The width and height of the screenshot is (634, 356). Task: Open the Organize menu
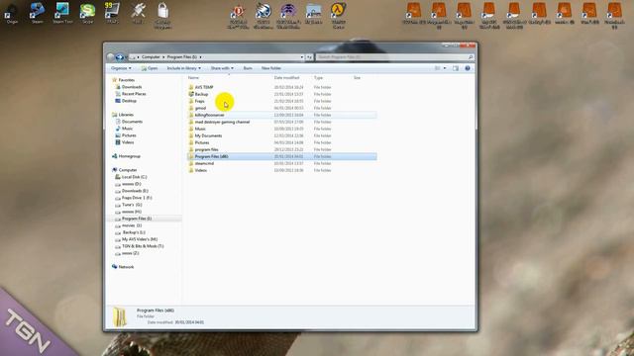tap(121, 68)
